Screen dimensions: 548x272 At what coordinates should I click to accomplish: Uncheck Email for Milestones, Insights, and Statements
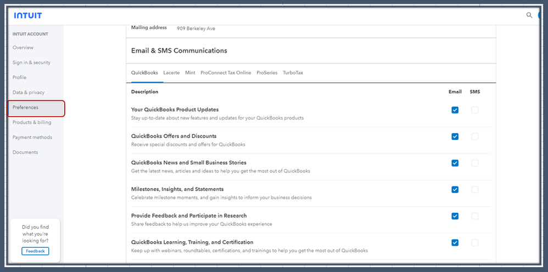[x=455, y=190]
